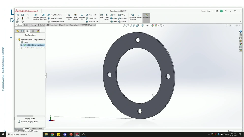This screenshot has width=244, height=137.
Task: Open PropertyManager tab in left panel
Action: (23, 31)
